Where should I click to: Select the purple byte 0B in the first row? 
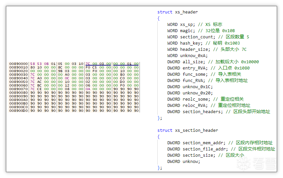46,64
